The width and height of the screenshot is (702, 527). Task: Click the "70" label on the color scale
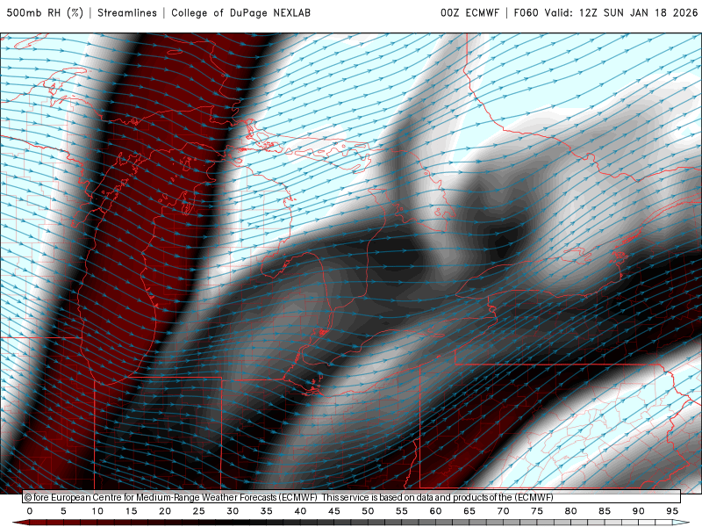click(503, 511)
